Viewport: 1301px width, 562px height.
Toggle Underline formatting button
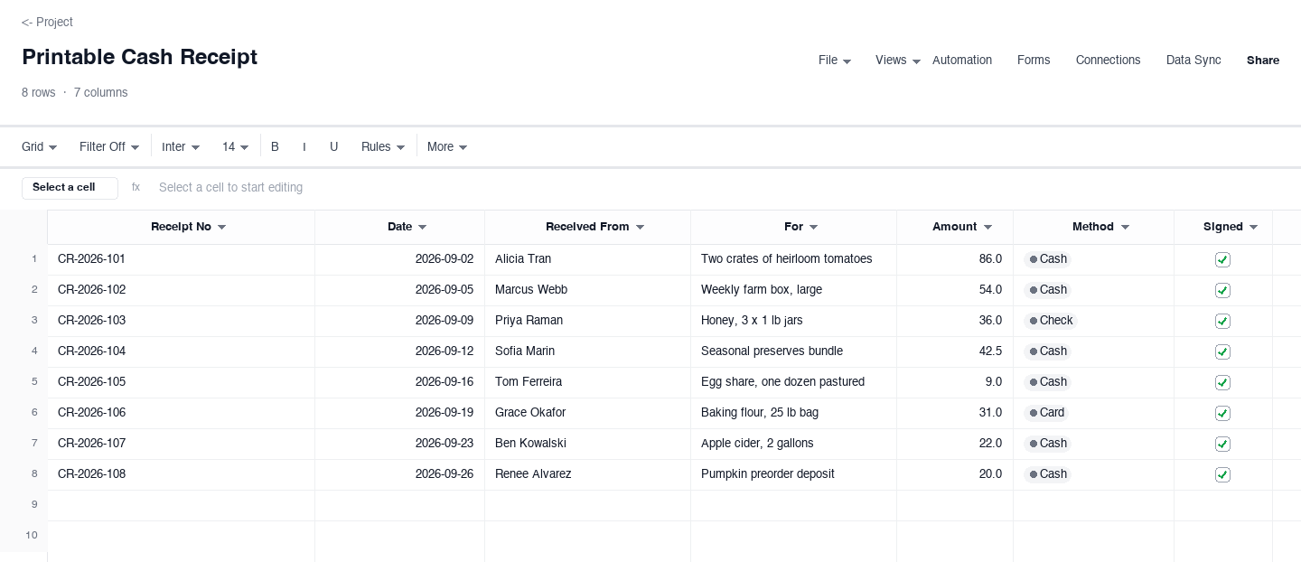tap(333, 146)
